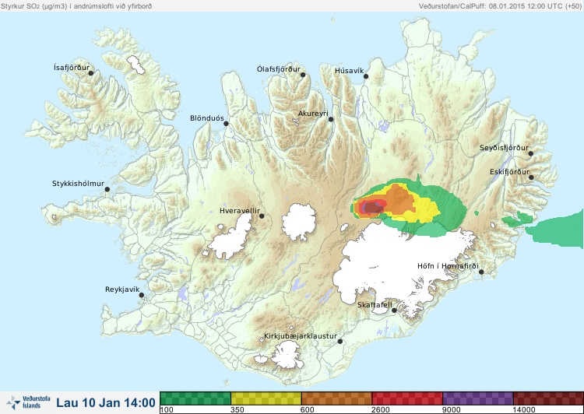This screenshot has height=414, width=584.
Task: Click the orange 600 legend swatch
Action: click(x=336, y=398)
